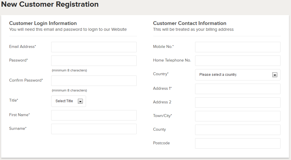Focus the Password text box
The height and width of the screenshot is (160, 291).
click(94, 61)
